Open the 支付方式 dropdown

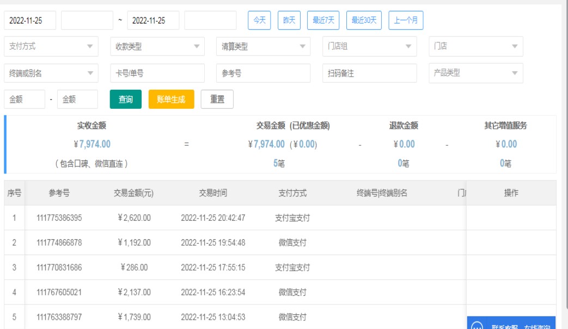pos(51,47)
